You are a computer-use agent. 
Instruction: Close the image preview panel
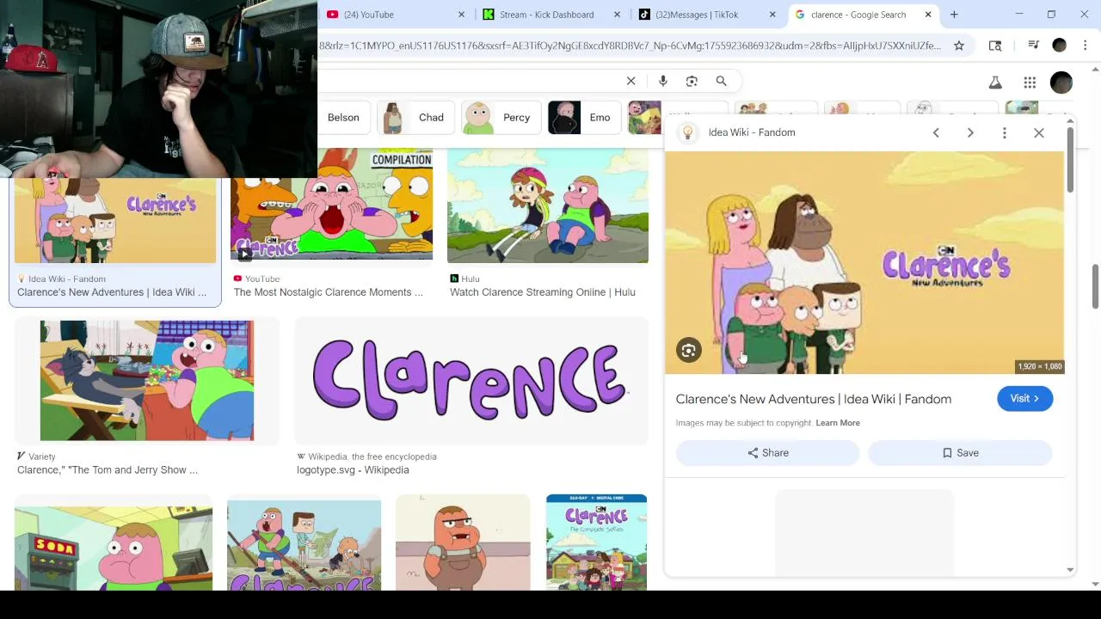click(1039, 132)
